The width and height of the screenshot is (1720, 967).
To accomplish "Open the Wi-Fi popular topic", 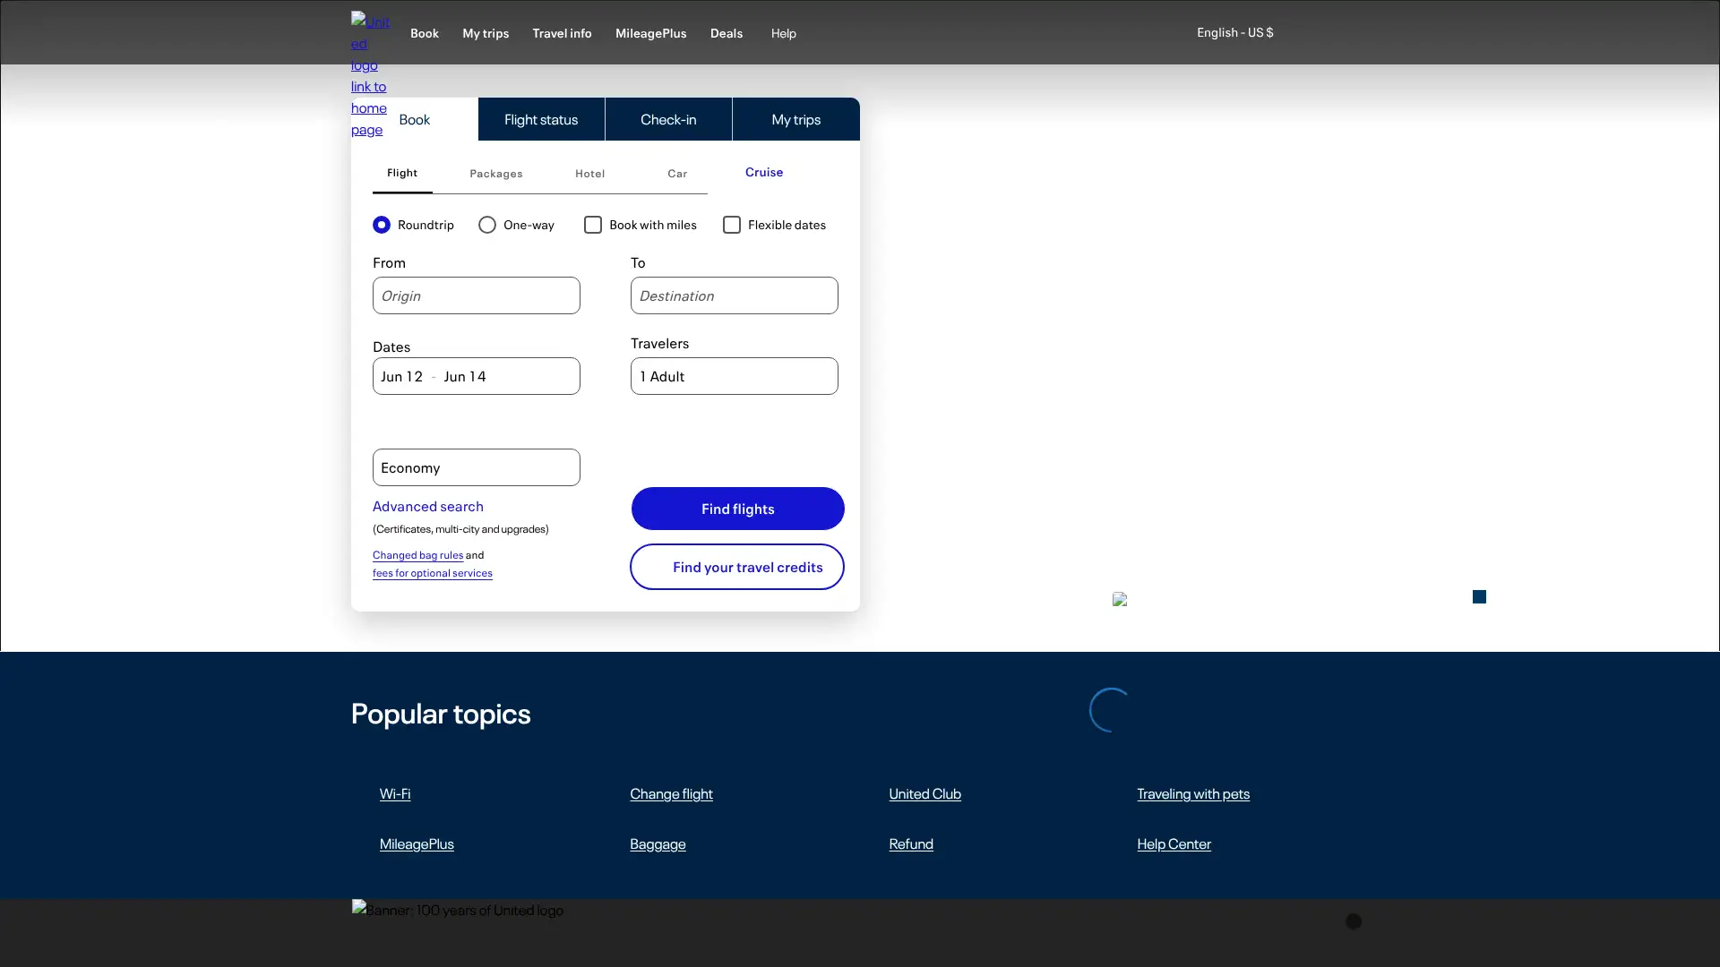I will click(x=395, y=793).
